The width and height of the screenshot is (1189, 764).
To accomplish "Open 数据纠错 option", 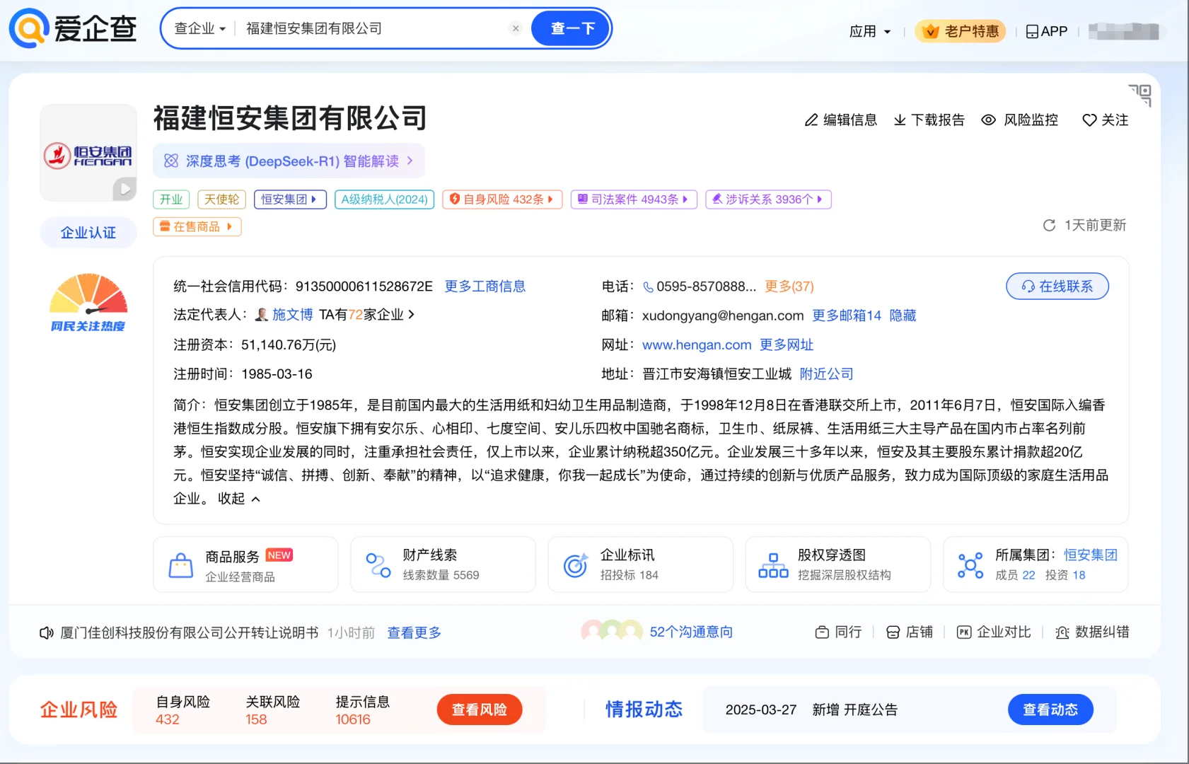I will 1092,632.
